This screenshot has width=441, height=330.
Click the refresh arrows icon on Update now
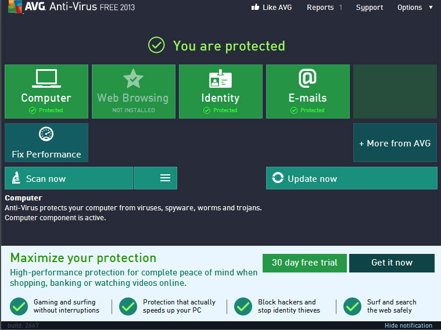click(x=278, y=178)
